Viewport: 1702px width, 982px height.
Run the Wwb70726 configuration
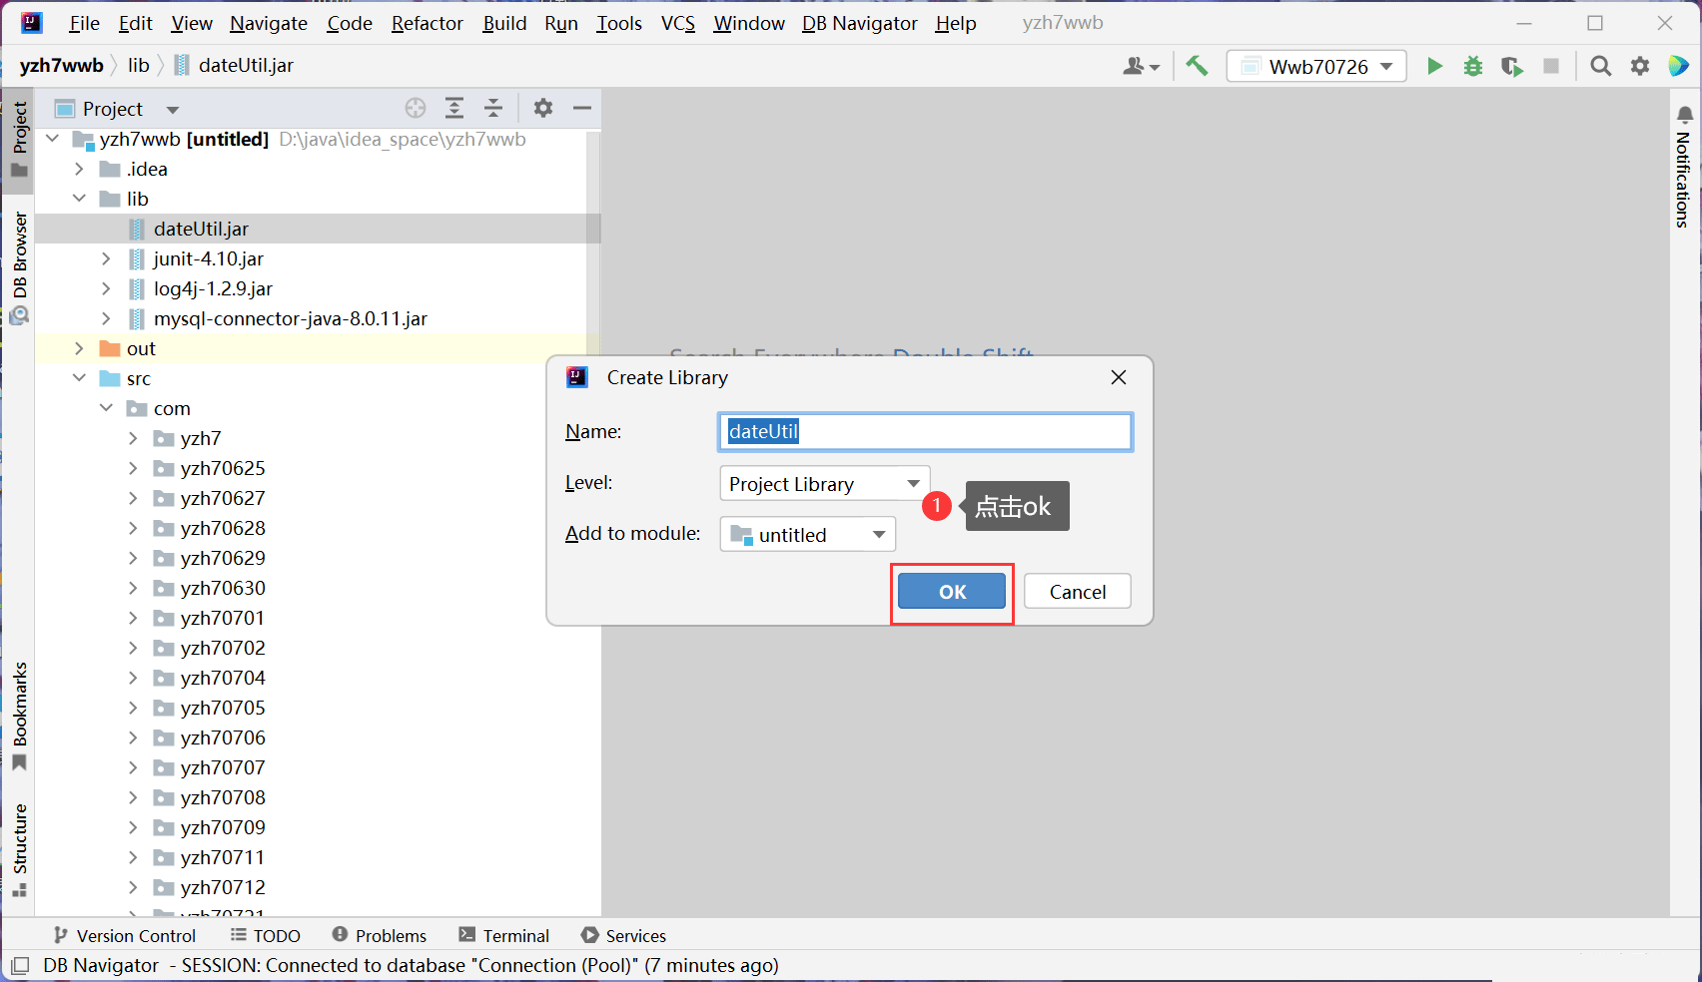[x=1434, y=66]
